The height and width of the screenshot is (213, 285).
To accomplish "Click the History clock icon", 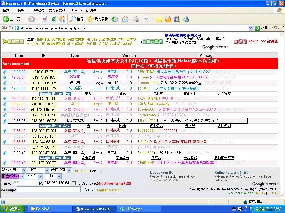I will click(x=115, y=19).
